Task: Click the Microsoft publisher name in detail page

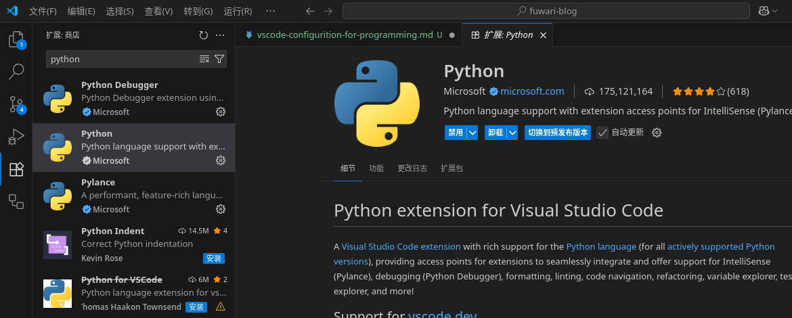Action: tap(464, 91)
